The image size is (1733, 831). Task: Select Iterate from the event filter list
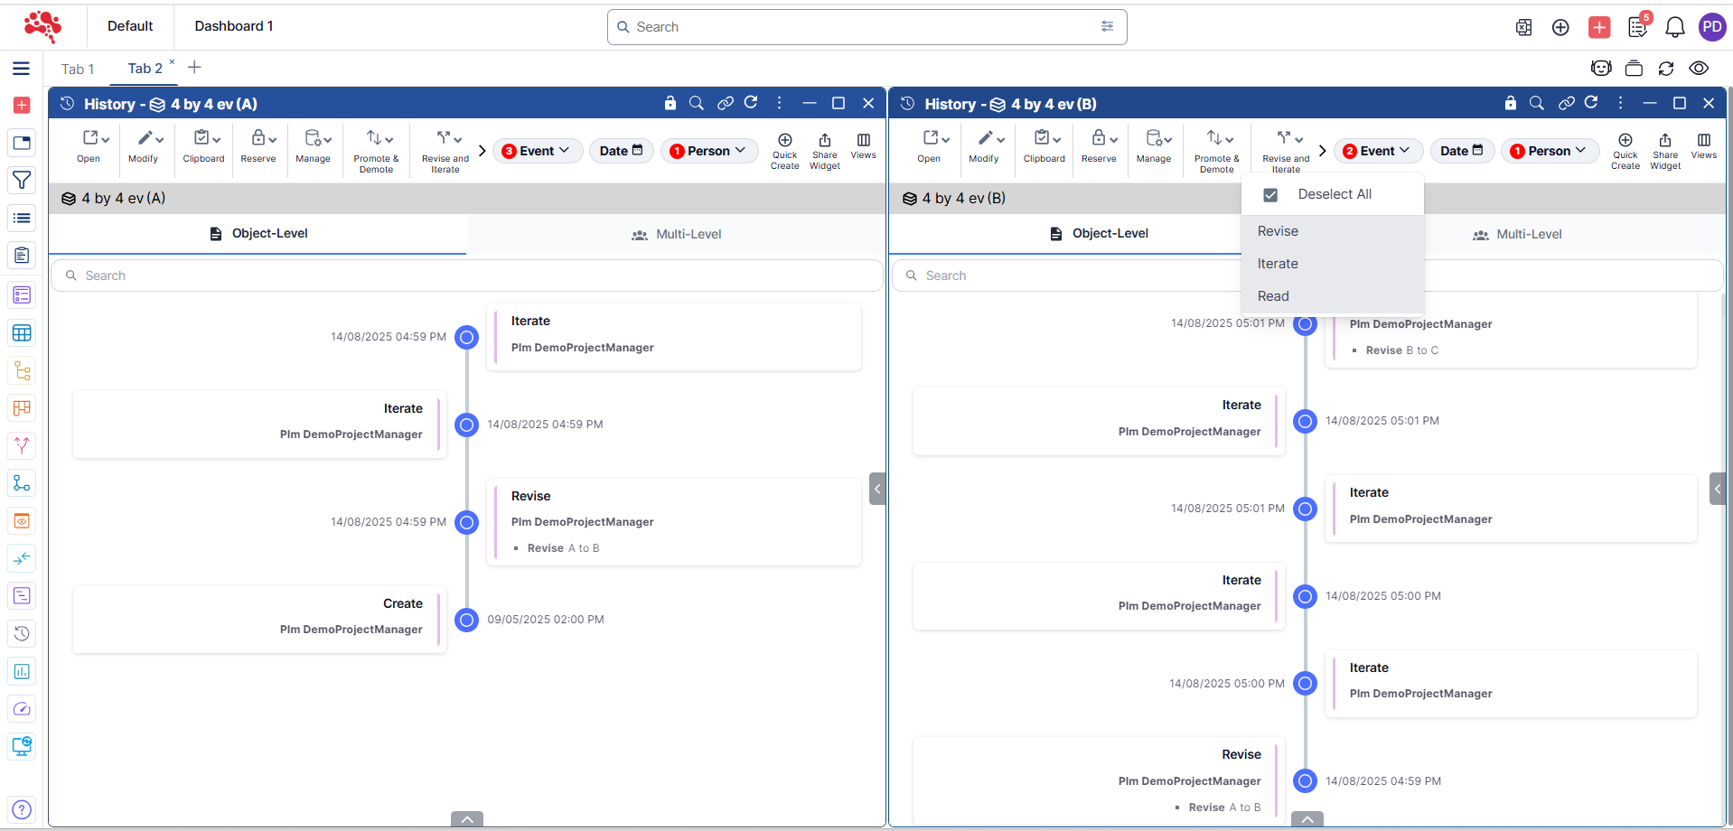click(x=1278, y=264)
